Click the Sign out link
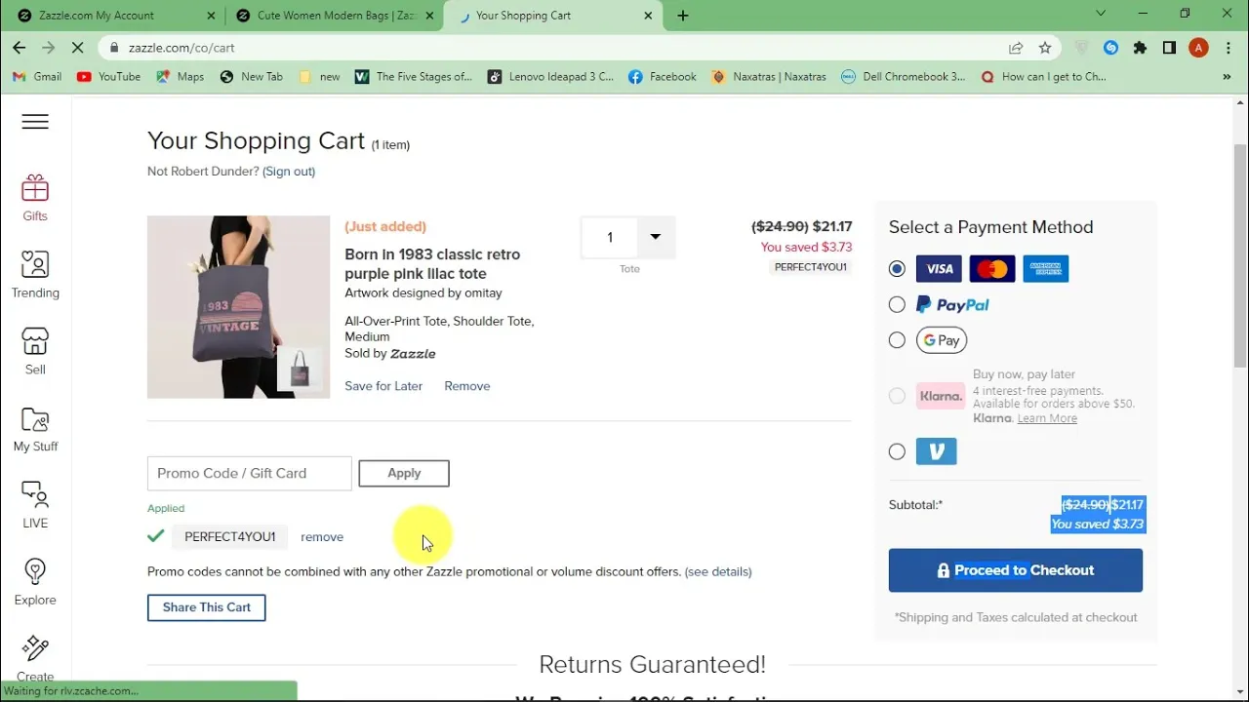This screenshot has height=702, width=1249. point(289,172)
